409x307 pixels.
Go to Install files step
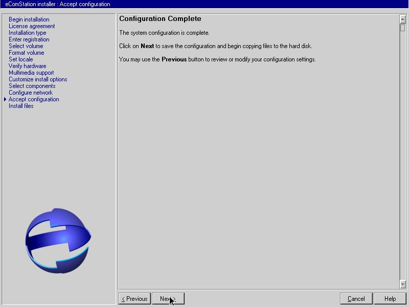(x=21, y=106)
